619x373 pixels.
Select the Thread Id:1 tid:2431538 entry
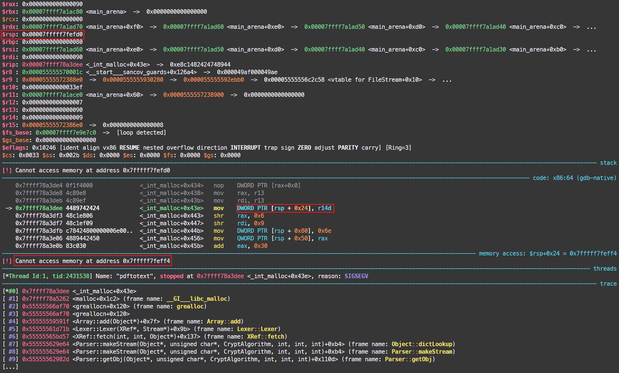coord(47,276)
